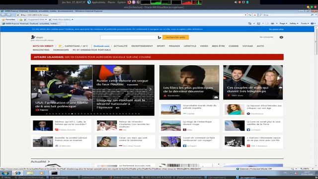The height and width of the screenshot is (179, 318).
Task: Show next slide in the news carousel
Action: 150,89
